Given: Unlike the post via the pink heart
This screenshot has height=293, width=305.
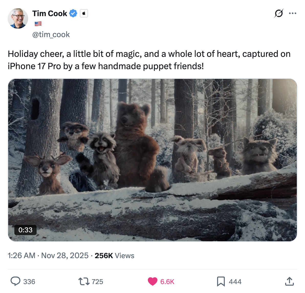Looking at the screenshot, I should point(152,281).
